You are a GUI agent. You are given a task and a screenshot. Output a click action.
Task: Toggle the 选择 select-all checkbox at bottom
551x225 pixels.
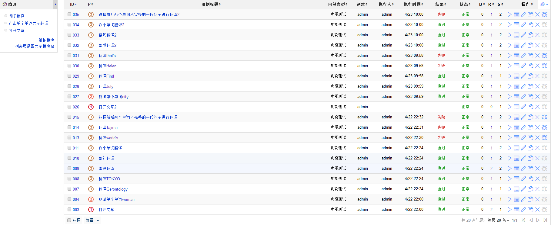click(69, 220)
